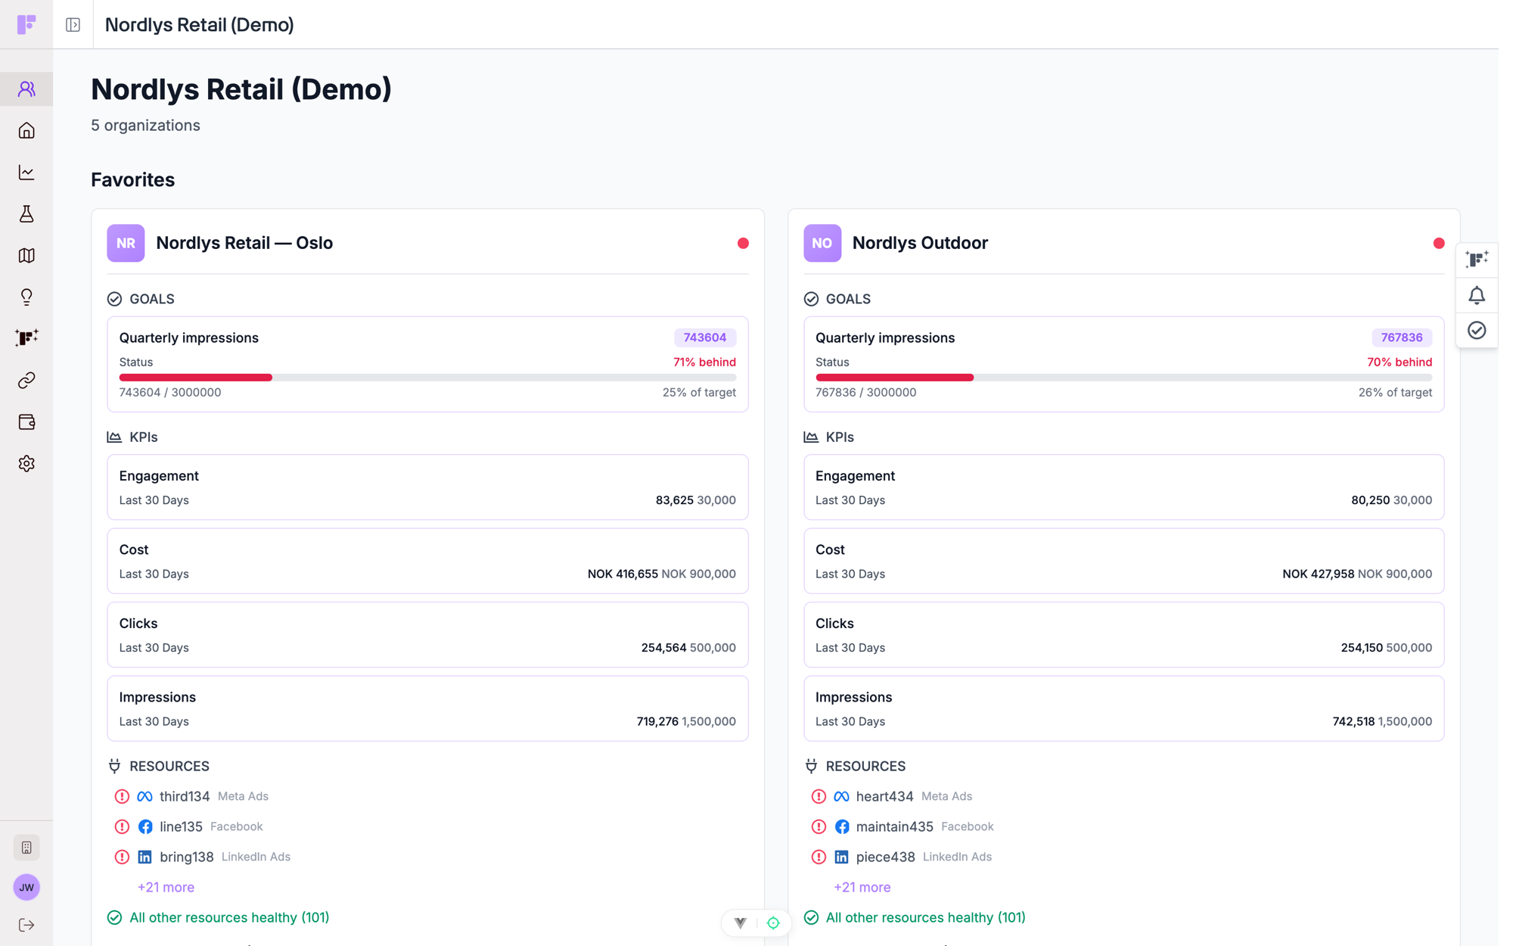Expand +21 more resources for Nordlys Retail — Oslo
1513x946 pixels.
pyautogui.click(x=166, y=887)
